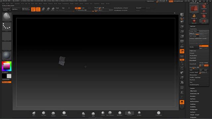The height and width of the screenshot is (119, 212).
Task: Choose the PolyMesh3D star tool thumbnail
Action: pos(204,12)
